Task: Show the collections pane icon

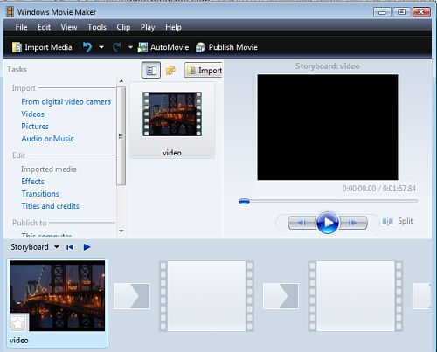Action: click(170, 70)
